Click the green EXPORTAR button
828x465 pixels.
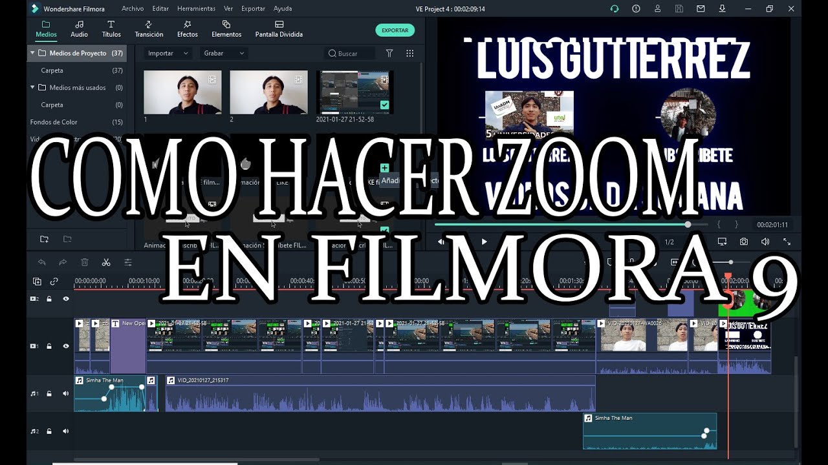click(395, 30)
